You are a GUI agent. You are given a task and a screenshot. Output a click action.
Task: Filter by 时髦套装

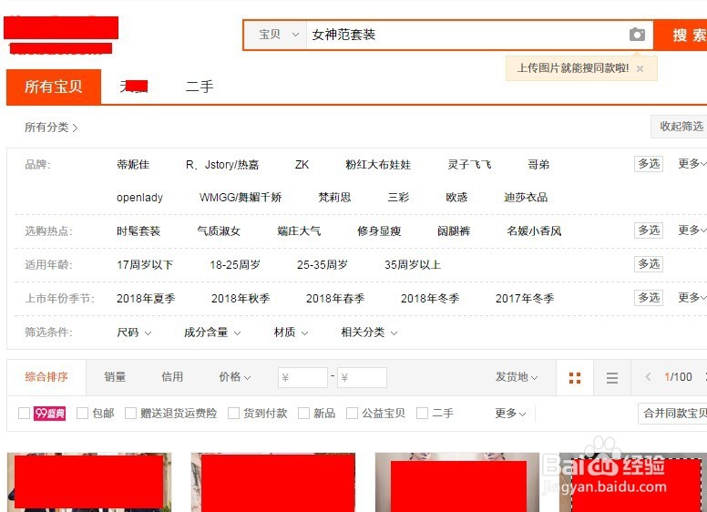138,231
